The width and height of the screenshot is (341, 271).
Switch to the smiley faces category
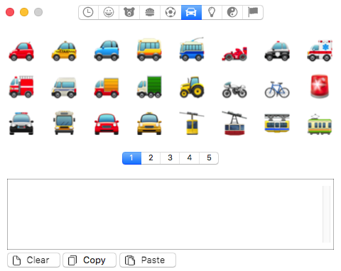(109, 12)
